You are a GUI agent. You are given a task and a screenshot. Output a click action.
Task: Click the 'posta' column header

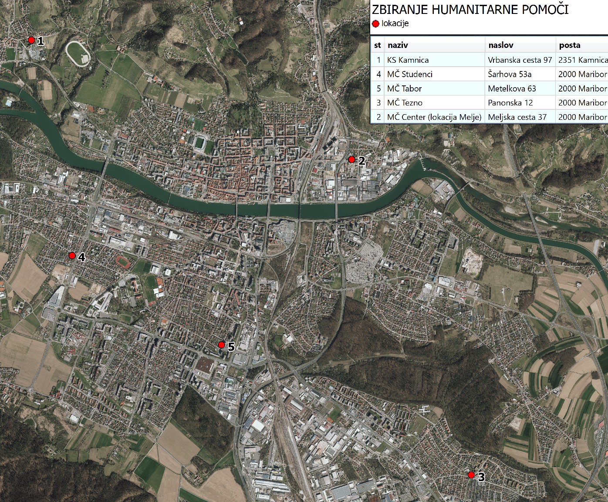pyautogui.click(x=582, y=45)
